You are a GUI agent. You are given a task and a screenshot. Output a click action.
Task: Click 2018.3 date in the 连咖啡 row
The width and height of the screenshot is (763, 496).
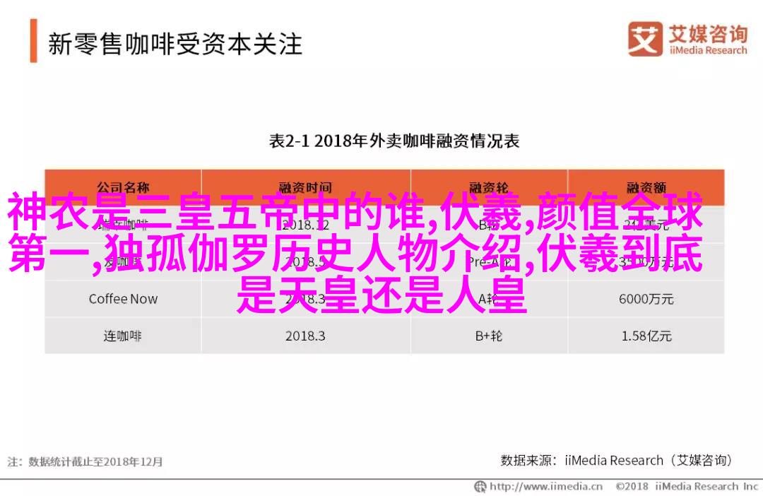(306, 336)
